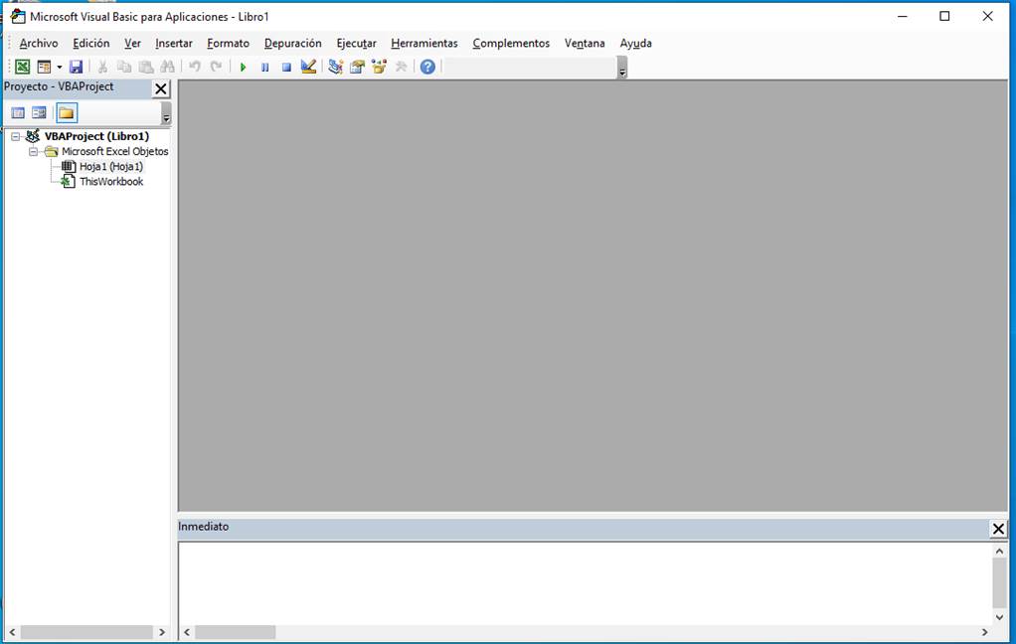The image size is (1016, 644).
Task: Open the Edición menu
Action: [x=90, y=44]
